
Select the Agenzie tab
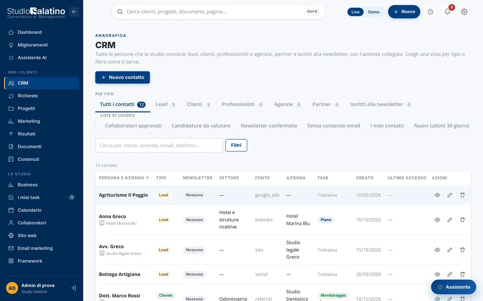point(288,104)
